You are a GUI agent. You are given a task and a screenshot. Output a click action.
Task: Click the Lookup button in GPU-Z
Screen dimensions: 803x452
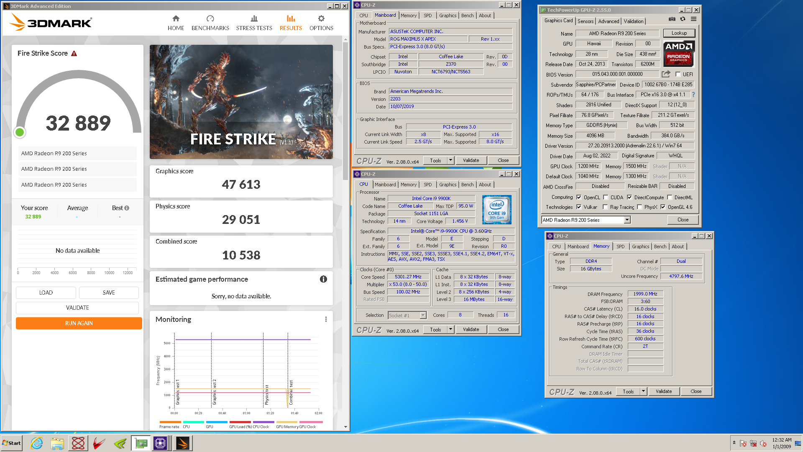pos(679,33)
